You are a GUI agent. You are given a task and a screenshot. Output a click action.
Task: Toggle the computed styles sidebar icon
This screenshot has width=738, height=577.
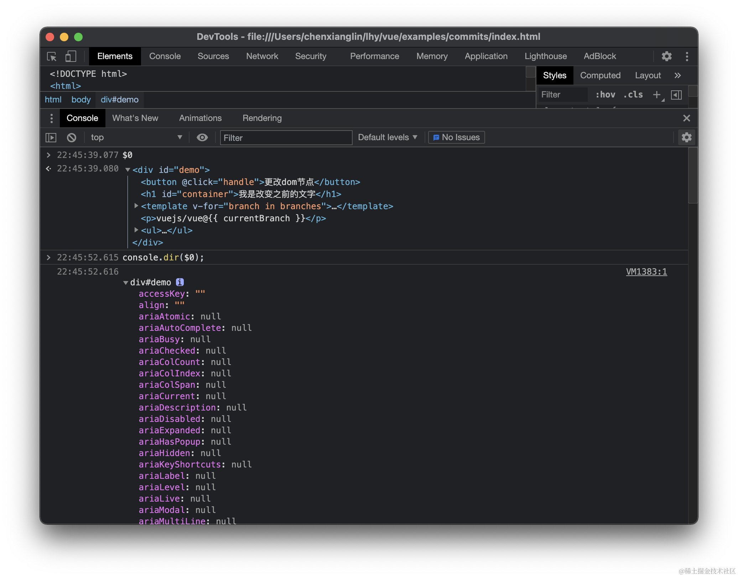tap(676, 95)
